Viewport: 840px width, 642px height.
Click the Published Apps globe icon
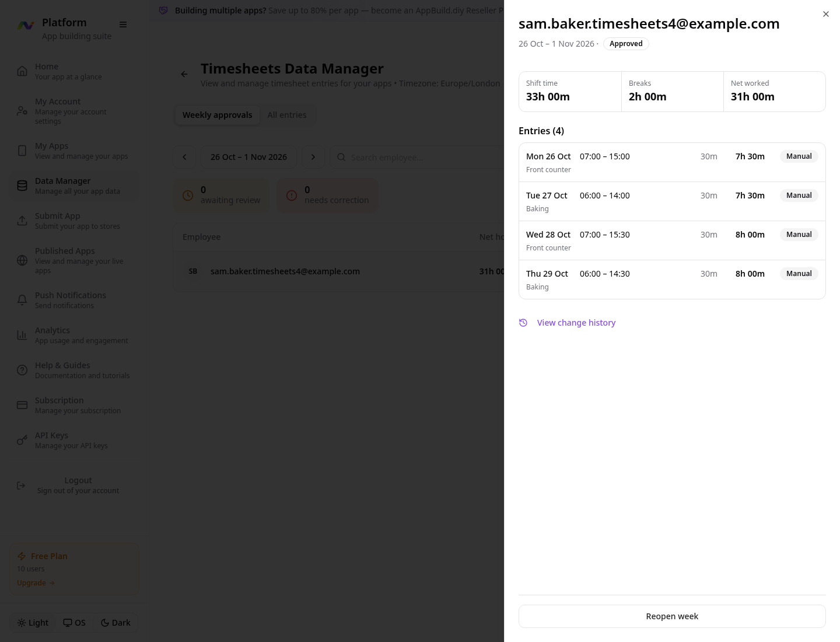point(22,260)
